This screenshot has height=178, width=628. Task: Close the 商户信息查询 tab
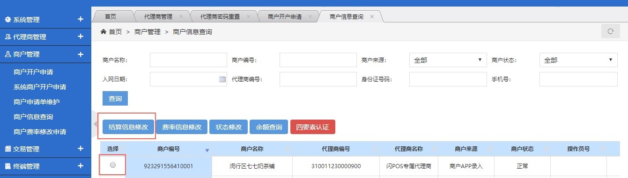[x=372, y=16]
